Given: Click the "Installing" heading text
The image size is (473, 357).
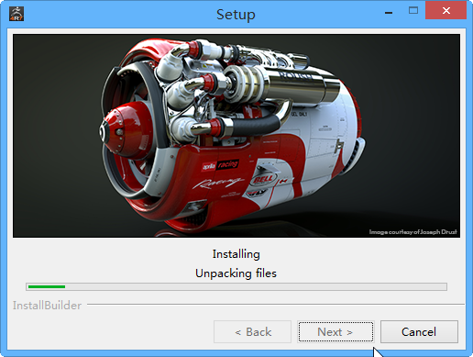Looking at the screenshot, I should click(236, 254).
